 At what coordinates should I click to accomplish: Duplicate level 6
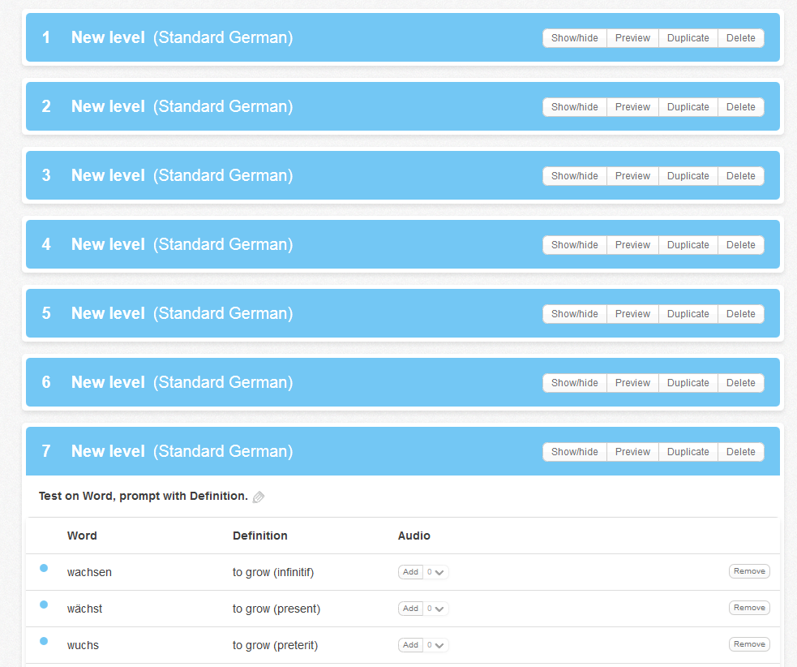[688, 383]
